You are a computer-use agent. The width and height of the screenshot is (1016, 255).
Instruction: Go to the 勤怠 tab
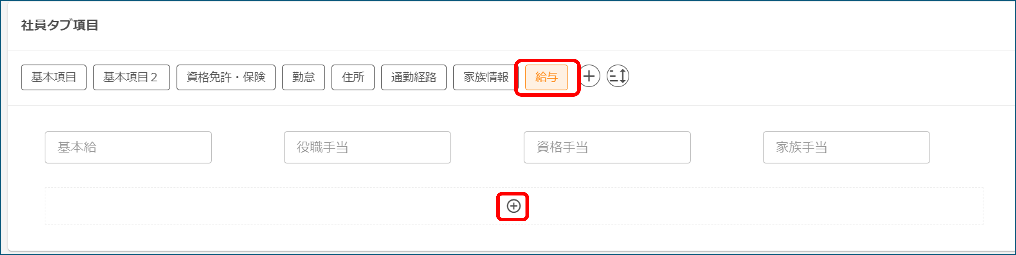(303, 77)
